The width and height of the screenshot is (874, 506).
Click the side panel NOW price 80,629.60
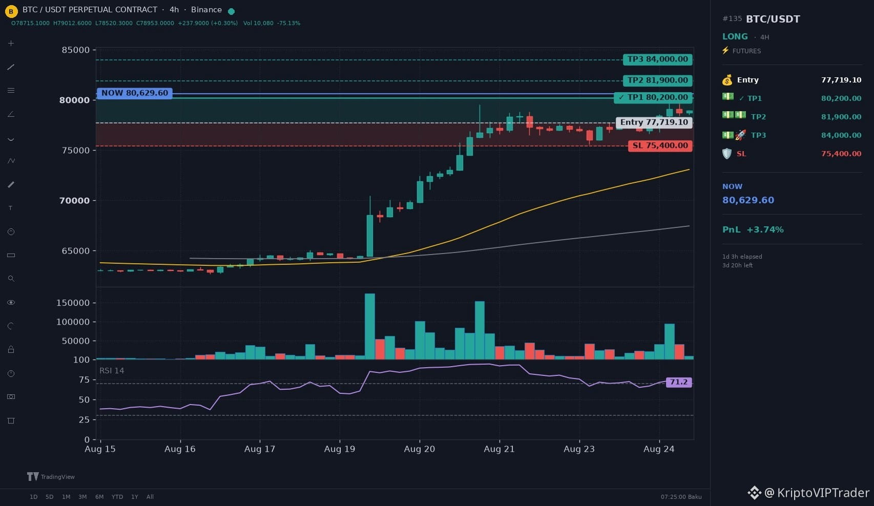tap(748, 200)
